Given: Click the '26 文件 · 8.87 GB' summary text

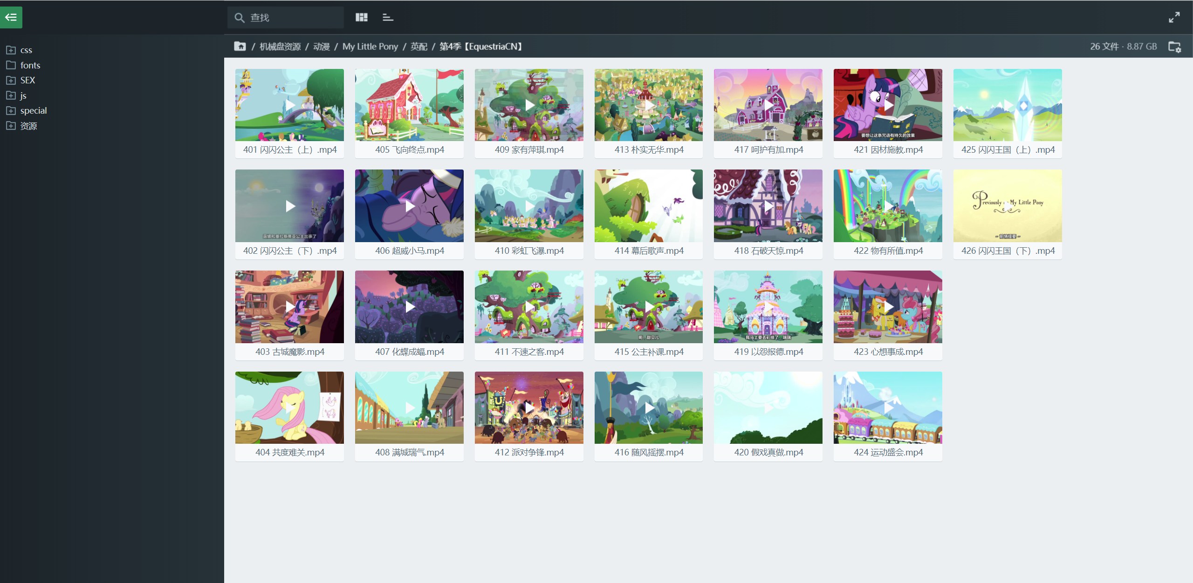Looking at the screenshot, I should pyautogui.click(x=1124, y=47).
